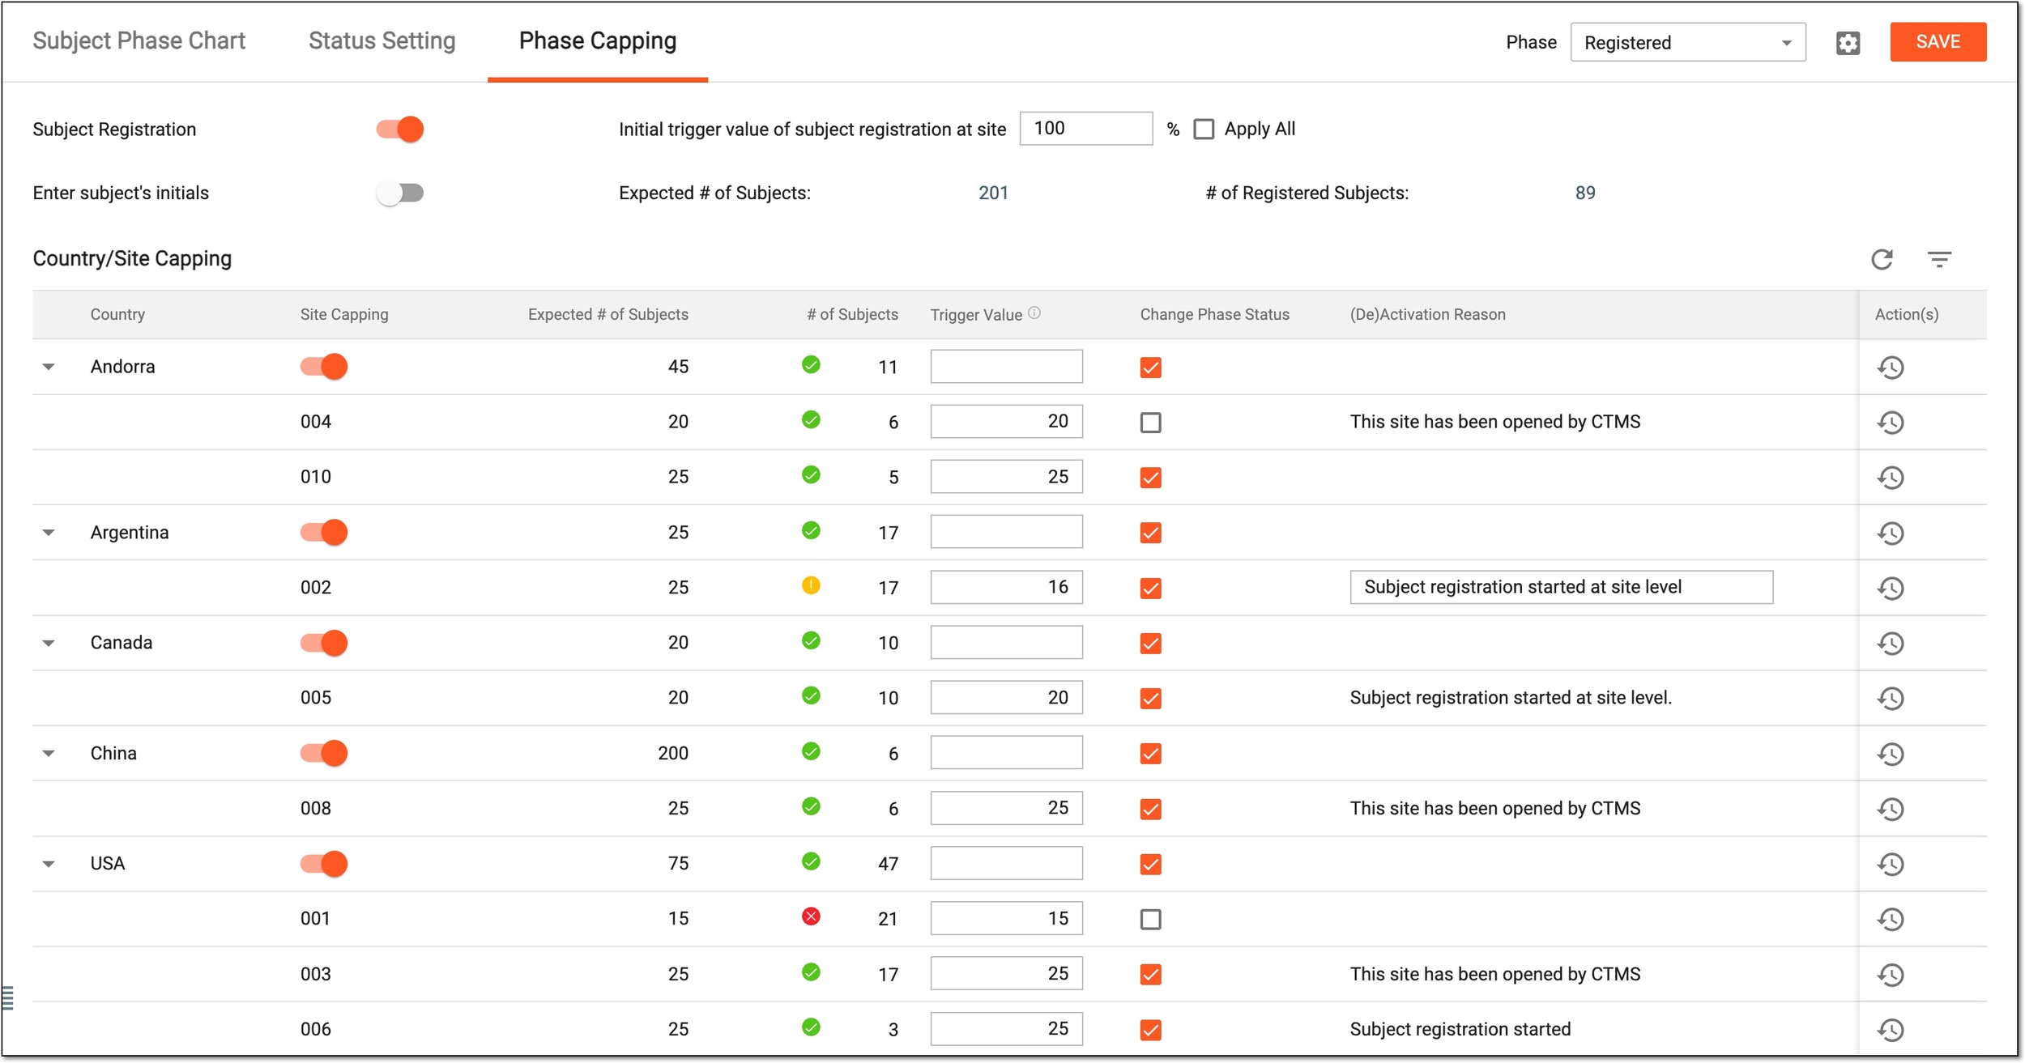View history for site 001
Viewport: 2025px width, 1063px height.
(1891, 920)
